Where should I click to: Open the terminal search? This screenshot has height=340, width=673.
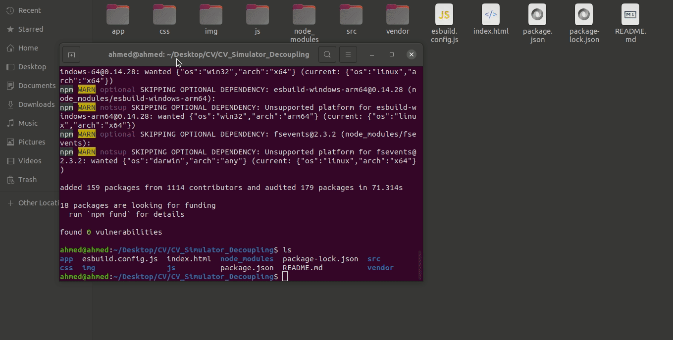click(327, 54)
